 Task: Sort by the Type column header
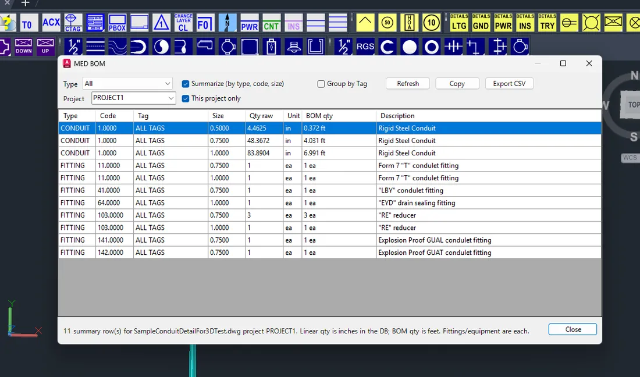point(77,115)
